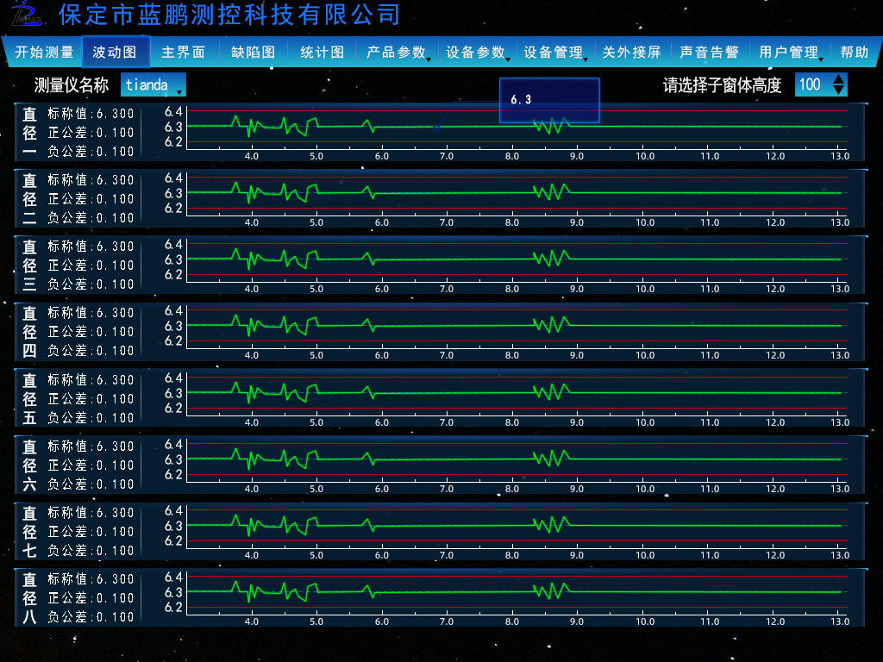Open the 帮助 help menu

(854, 52)
